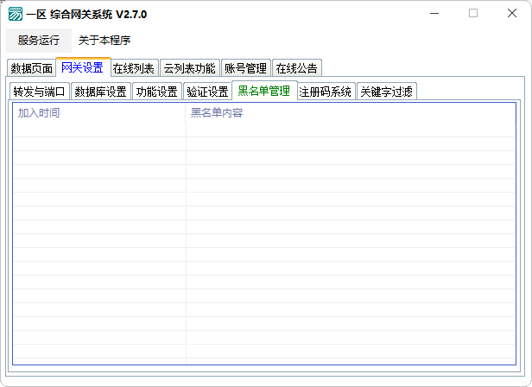The image size is (532, 387).
Task: Go to the 在线列表 tab
Action: 134,68
